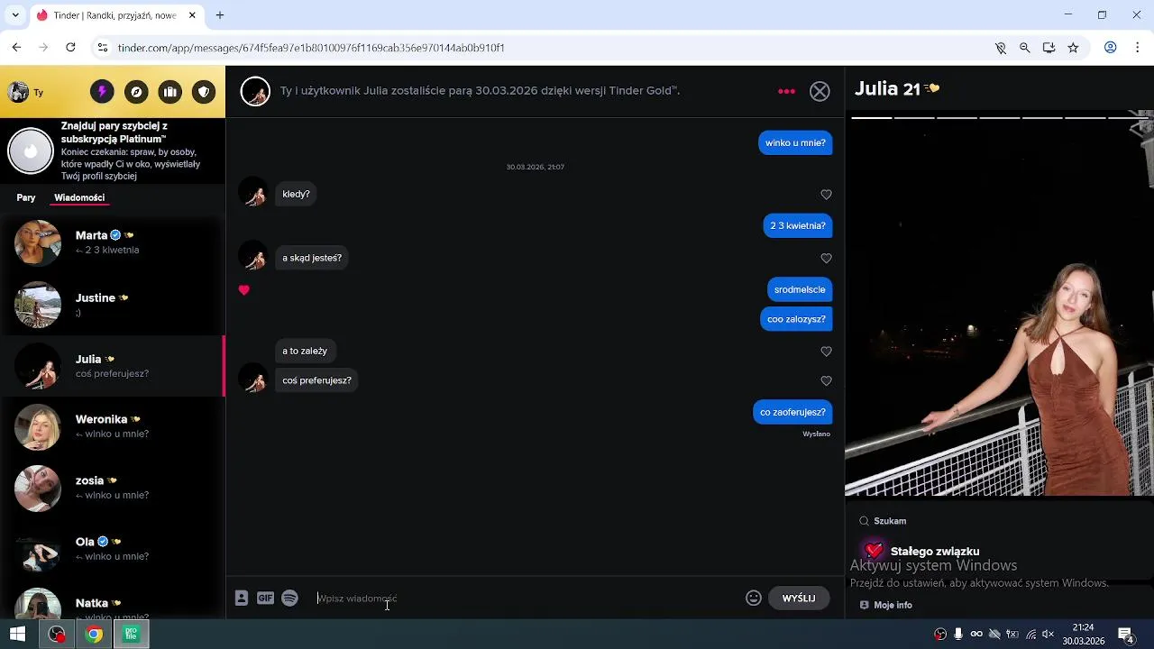Open the 'pro file' app in taskbar
Image resolution: width=1154 pixels, height=649 pixels.
click(x=131, y=635)
